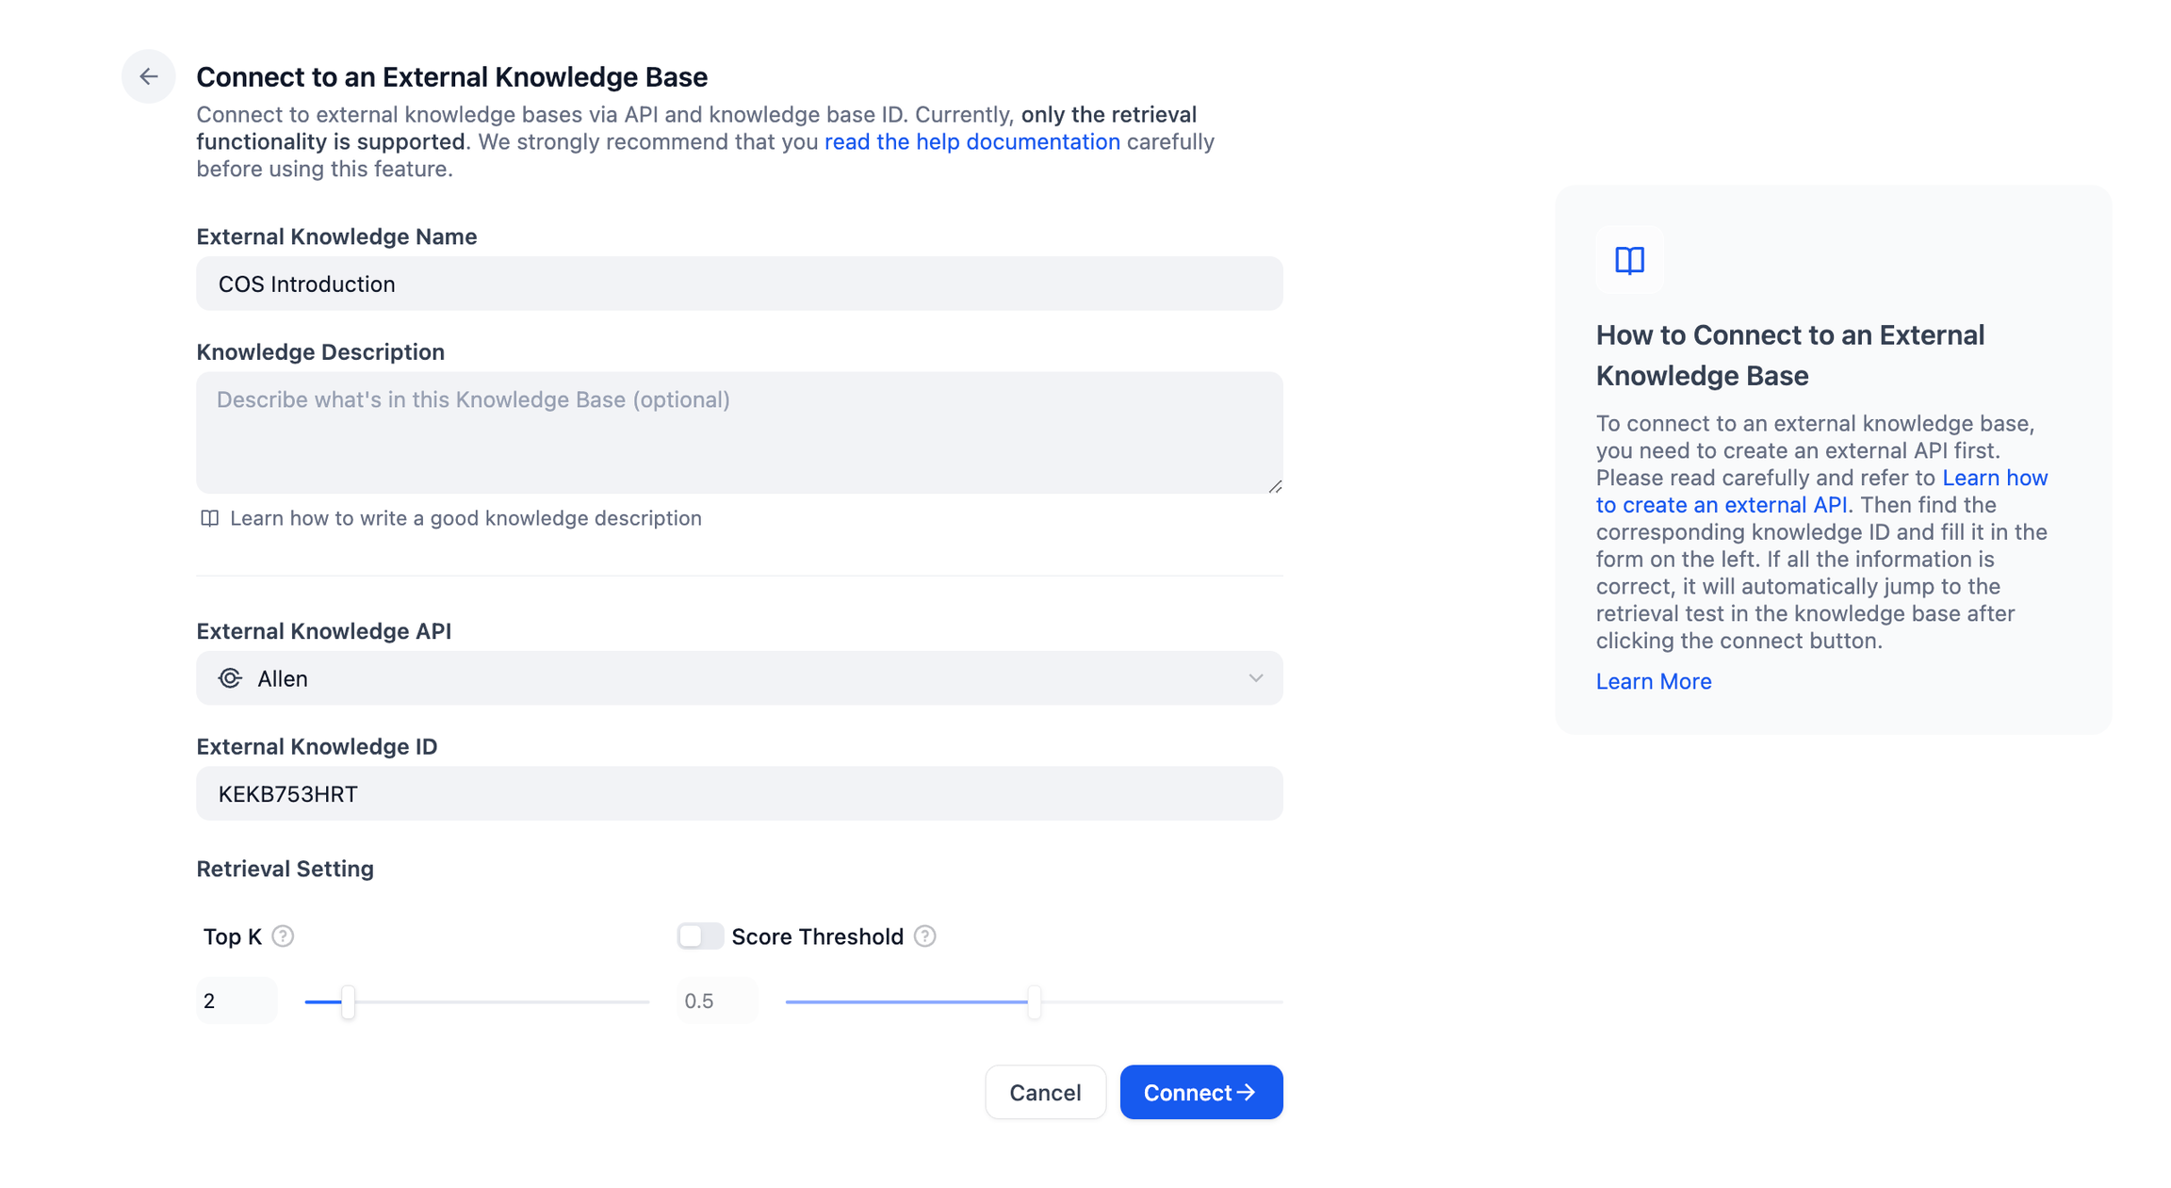
Task: Click the back arrow navigation icon
Action: tap(149, 74)
